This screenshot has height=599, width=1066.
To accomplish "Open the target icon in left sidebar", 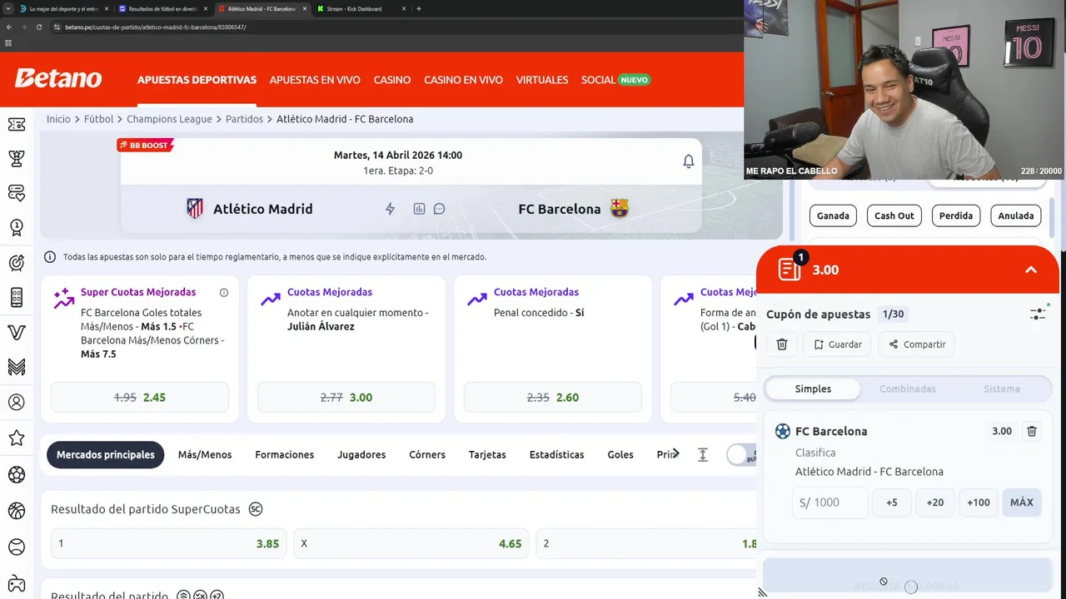I will point(17,263).
